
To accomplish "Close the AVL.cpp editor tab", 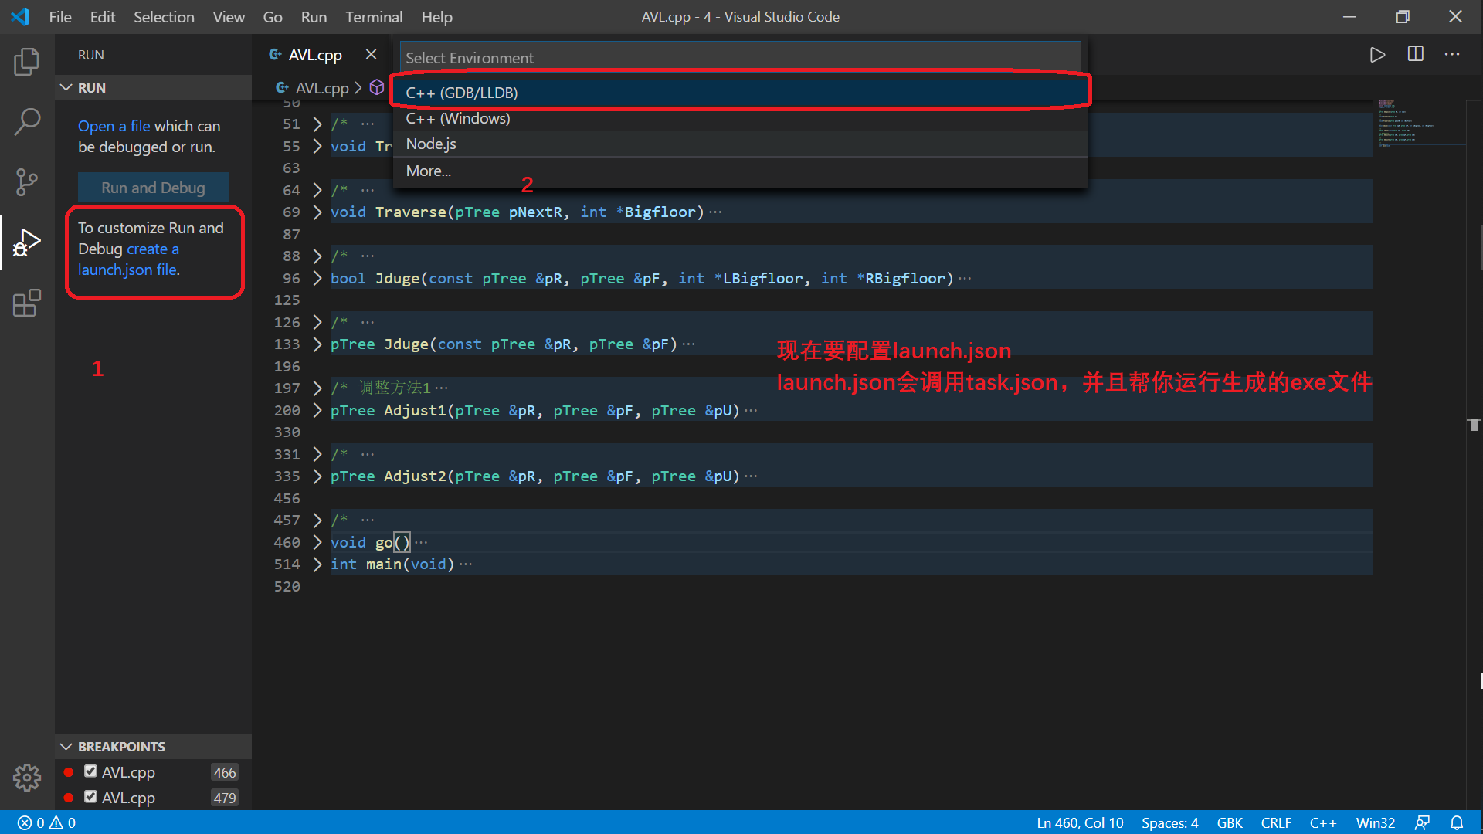I will (371, 55).
